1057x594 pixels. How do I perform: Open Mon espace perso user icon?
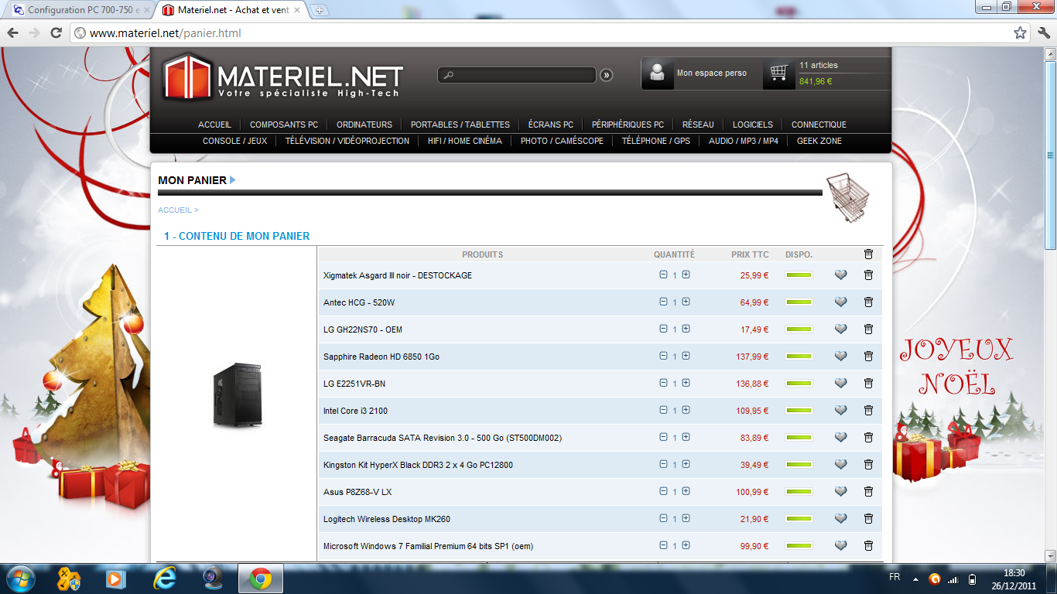(657, 73)
